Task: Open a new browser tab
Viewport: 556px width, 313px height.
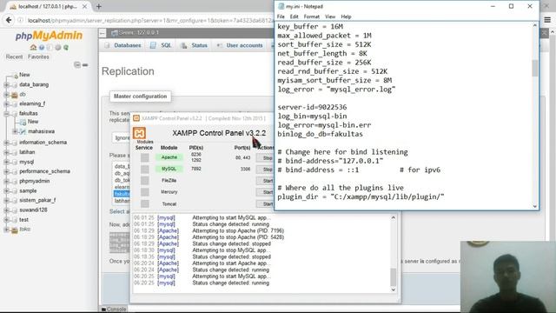Action: click(x=98, y=6)
